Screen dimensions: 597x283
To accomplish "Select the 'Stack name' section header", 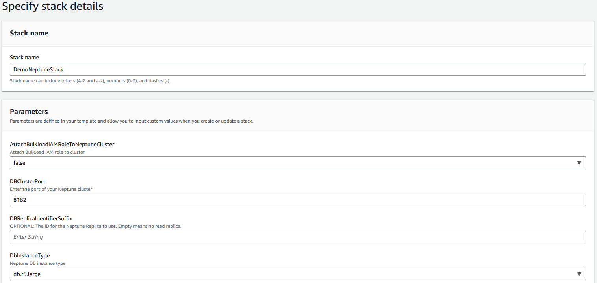I will click(29, 33).
